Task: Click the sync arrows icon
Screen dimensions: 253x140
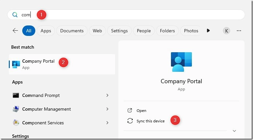Action: tap(130, 121)
